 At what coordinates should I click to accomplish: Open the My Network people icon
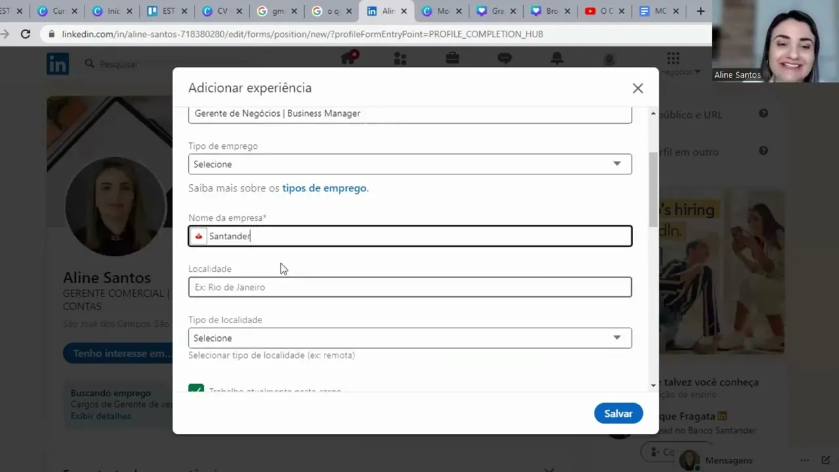click(x=400, y=58)
